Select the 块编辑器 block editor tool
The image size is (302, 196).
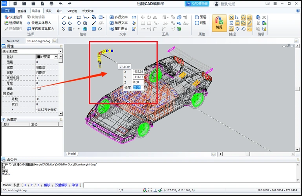(35, 17)
